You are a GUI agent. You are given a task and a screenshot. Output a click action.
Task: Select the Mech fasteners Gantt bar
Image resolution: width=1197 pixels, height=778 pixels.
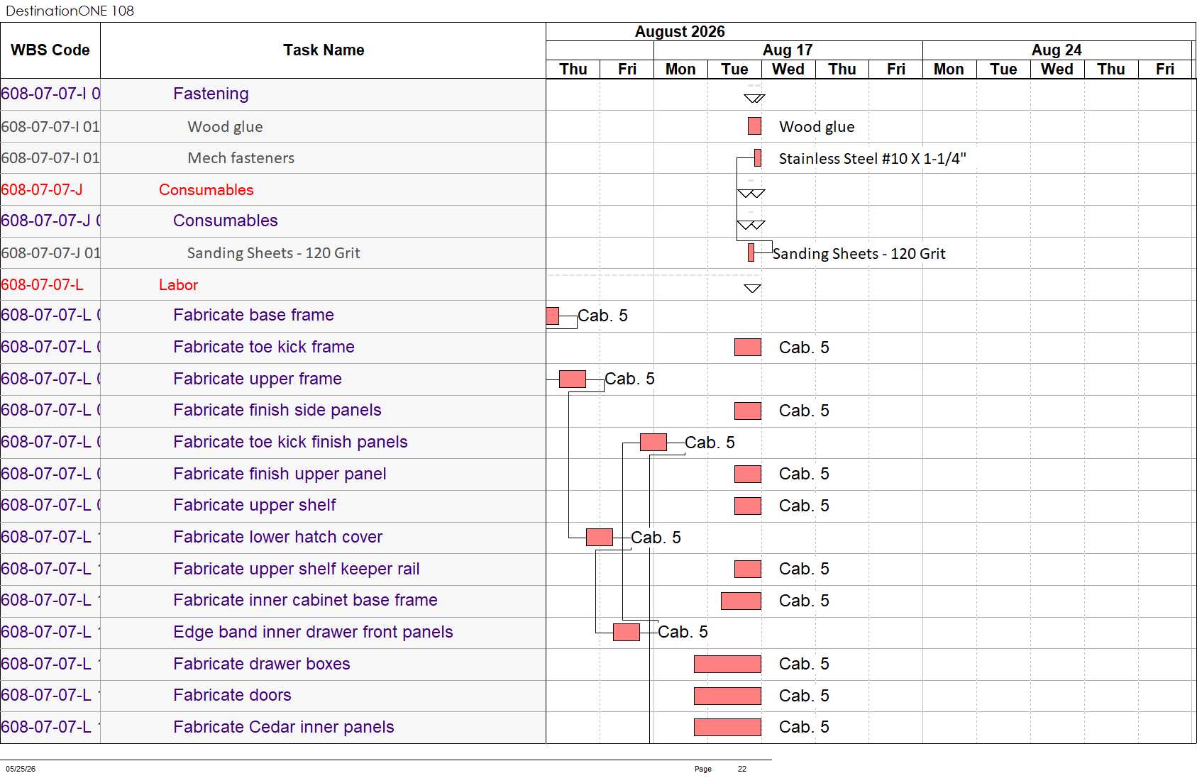(758, 157)
